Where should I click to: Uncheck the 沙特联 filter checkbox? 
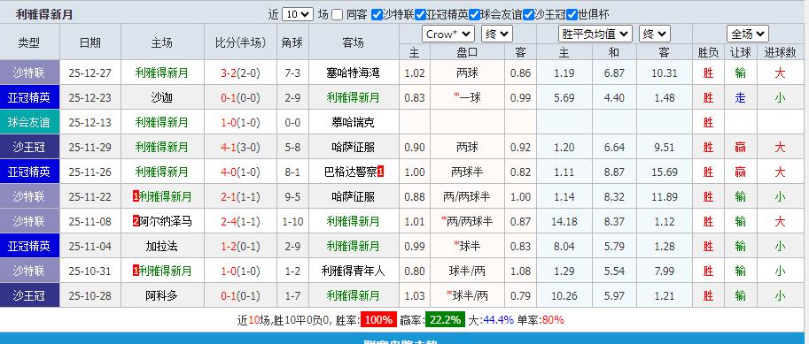pos(377,14)
